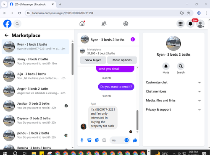210x155 pixels.
Task: Click the message input field Aa
Action: (117, 140)
